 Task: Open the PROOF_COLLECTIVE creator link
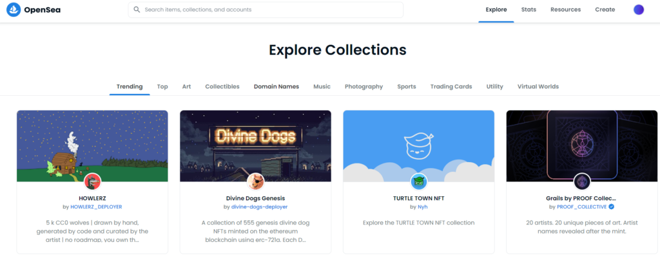click(x=582, y=207)
